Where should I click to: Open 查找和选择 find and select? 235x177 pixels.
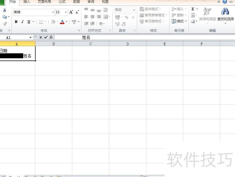click(226, 16)
